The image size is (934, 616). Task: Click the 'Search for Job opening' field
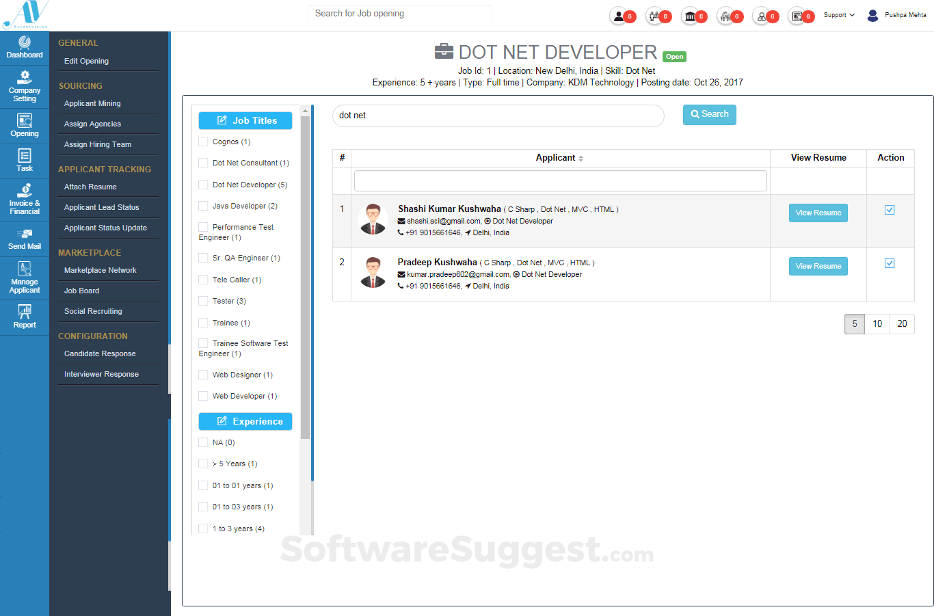400,14
